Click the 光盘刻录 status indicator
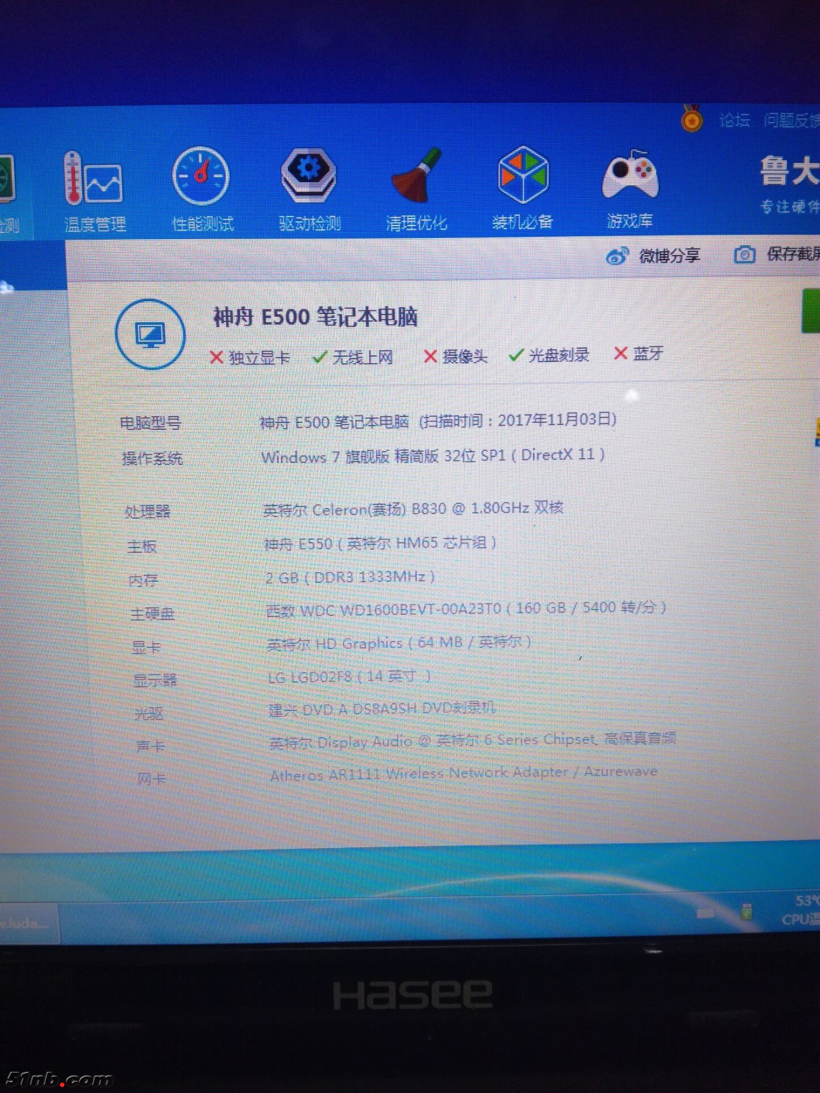This screenshot has height=1093, width=820. pyautogui.click(x=550, y=355)
